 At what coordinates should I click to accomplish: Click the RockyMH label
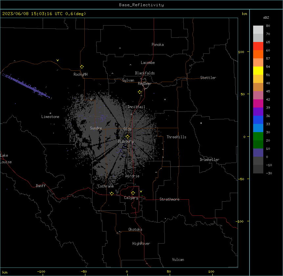(80, 74)
